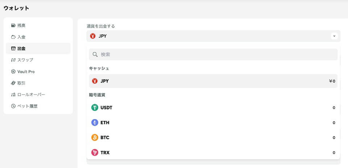Click the red TRX Tron icon
The height and width of the screenshot is (168, 348).
pos(95,153)
